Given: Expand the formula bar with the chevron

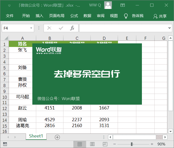Looking at the screenshot, I should point(169,28).
